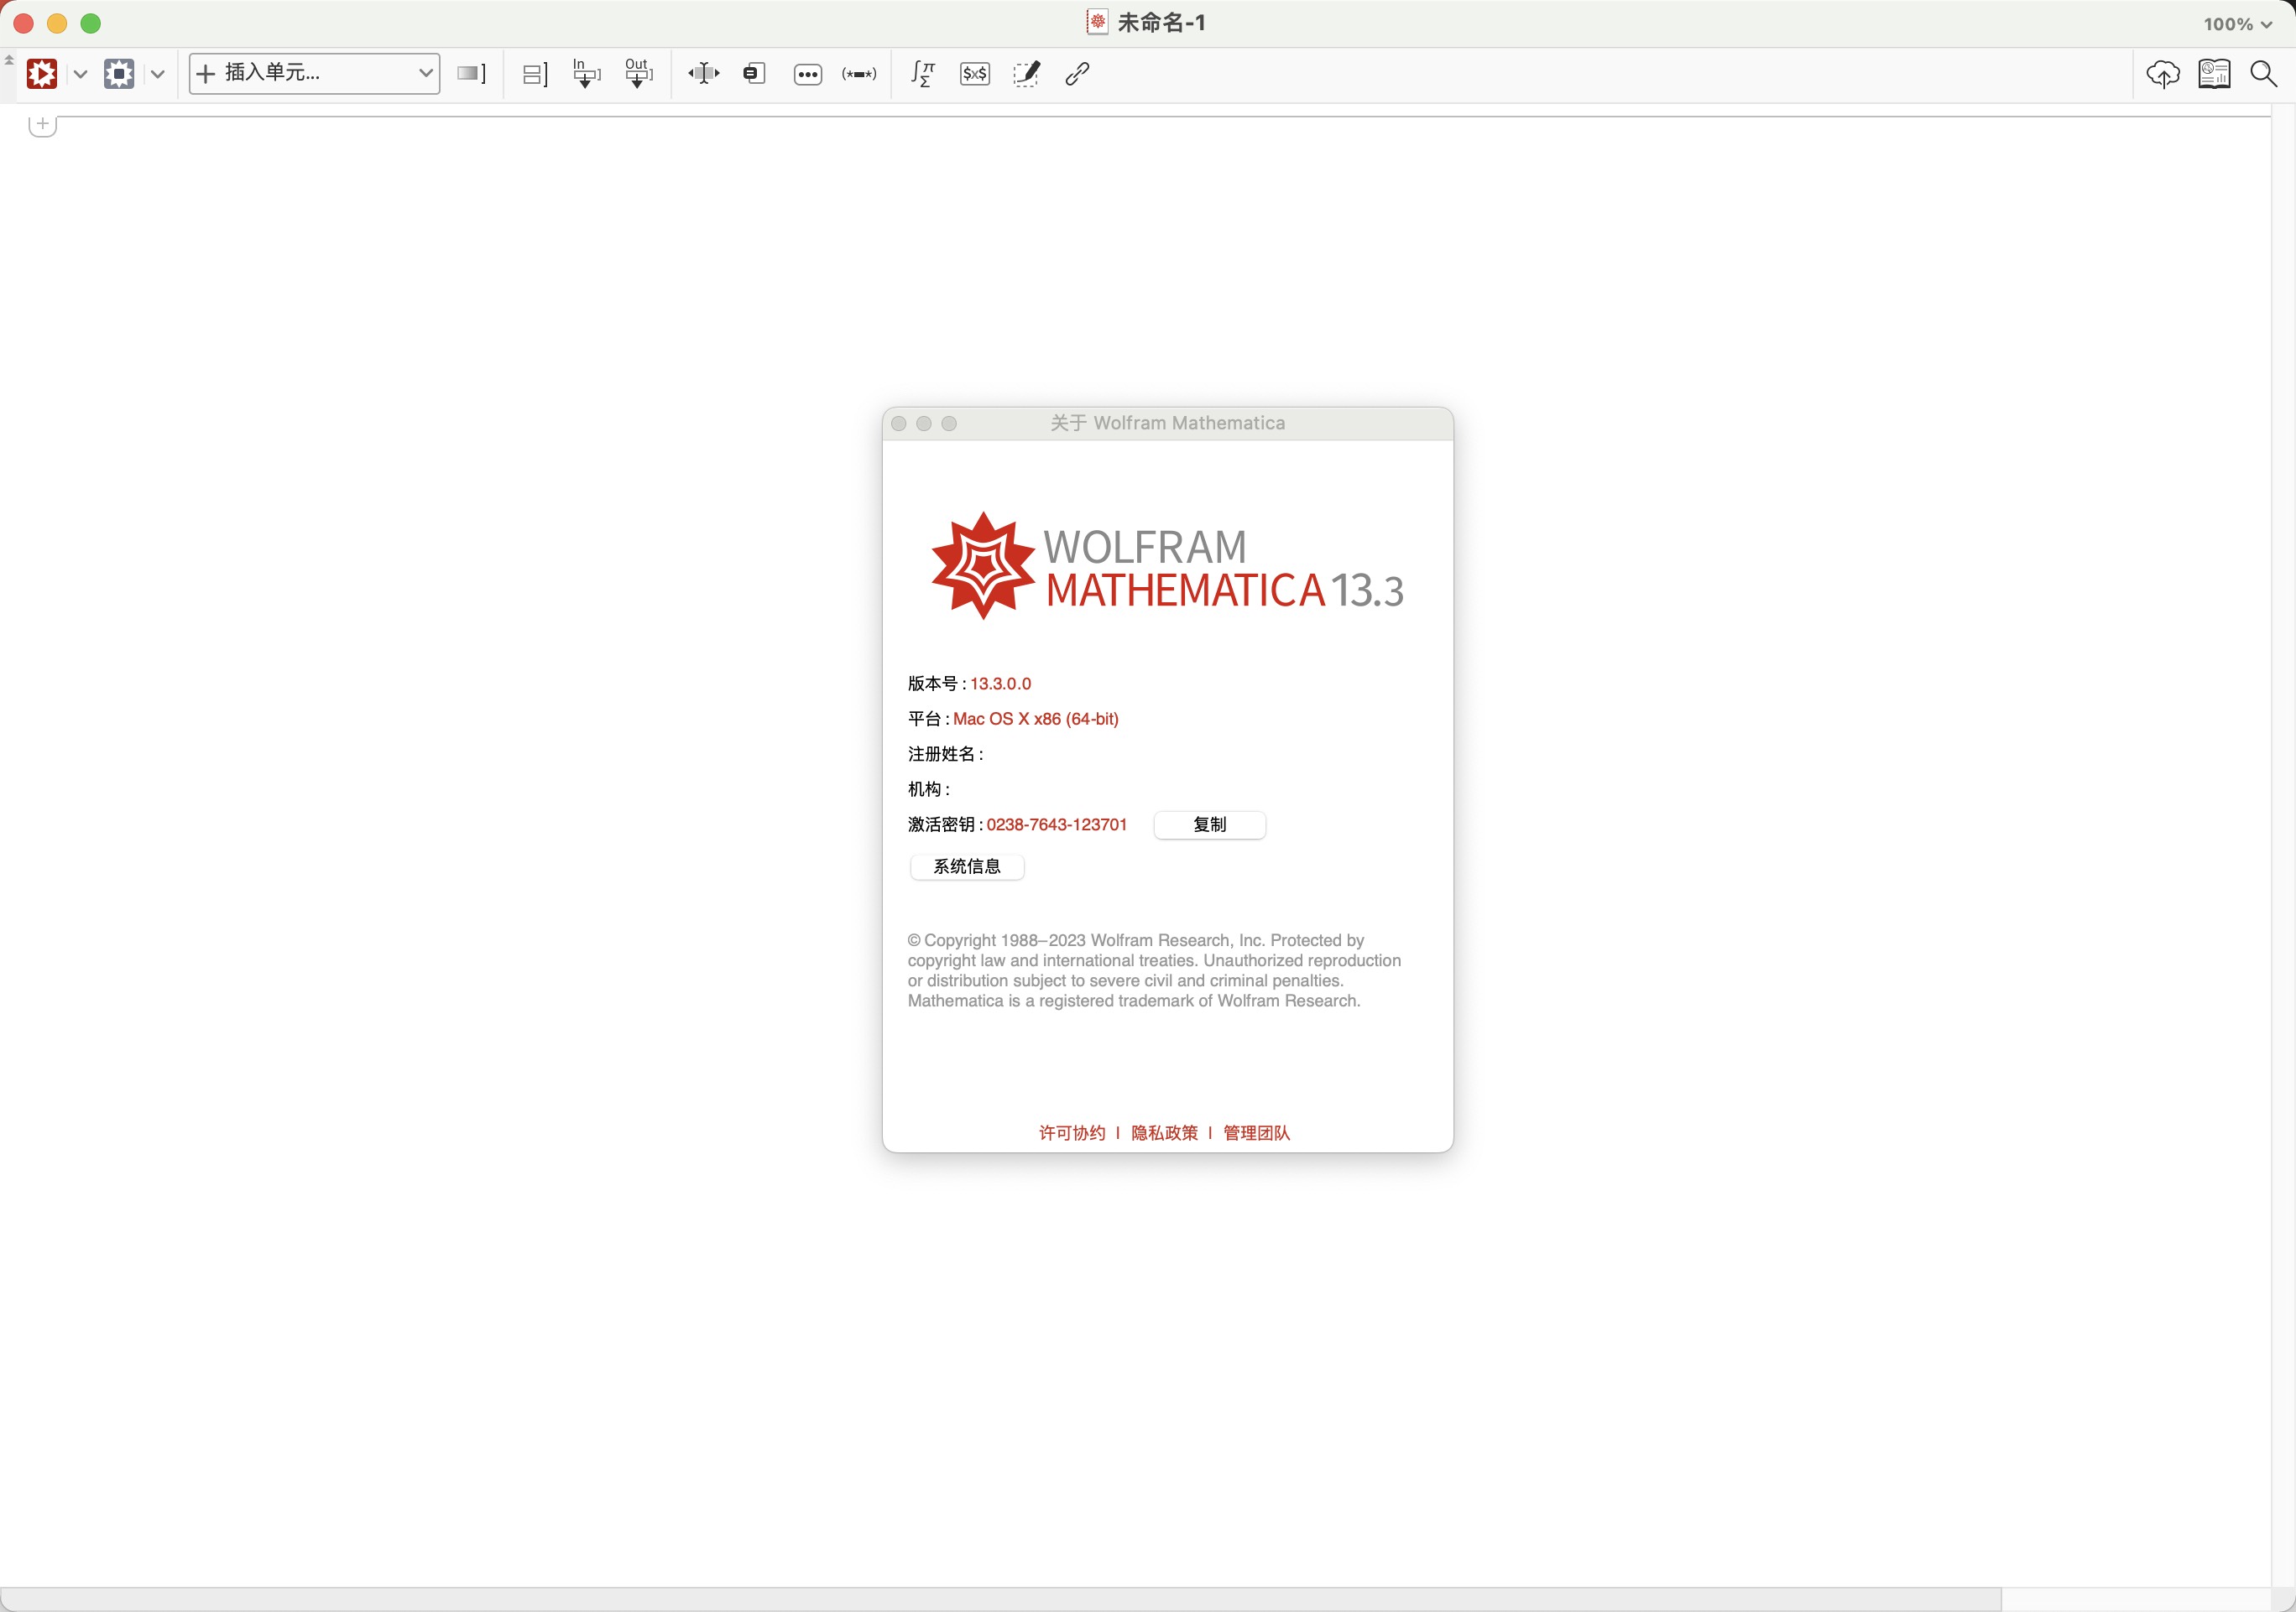This screenshot has height=1612, width=2296.
Task: Click the magnifier search icon
Action: coord(2264,74)
